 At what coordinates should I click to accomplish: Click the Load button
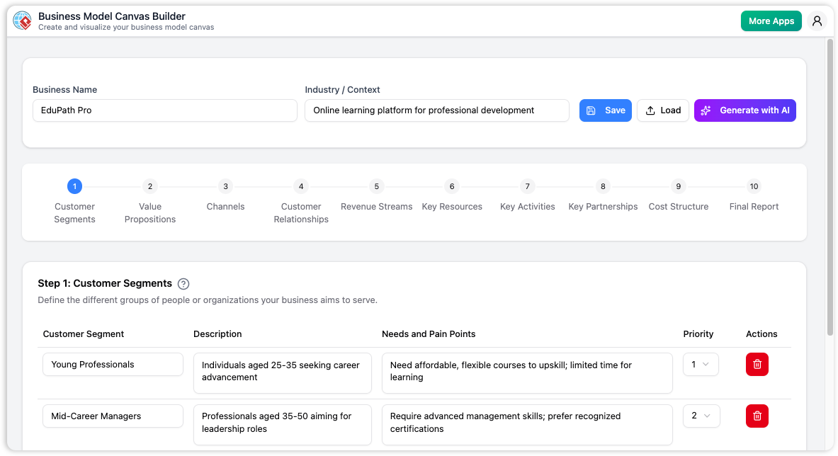click(663, 110)
